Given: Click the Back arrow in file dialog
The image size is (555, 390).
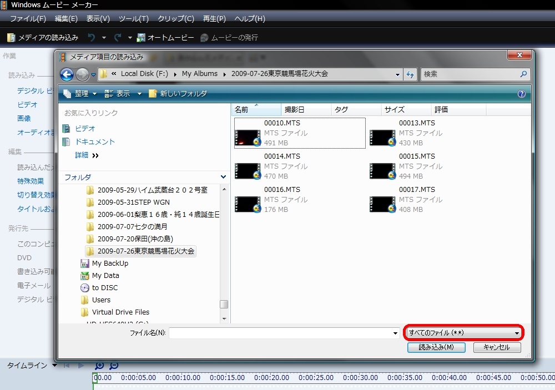Looking at the screenshot, I should [x=67, y=74].
